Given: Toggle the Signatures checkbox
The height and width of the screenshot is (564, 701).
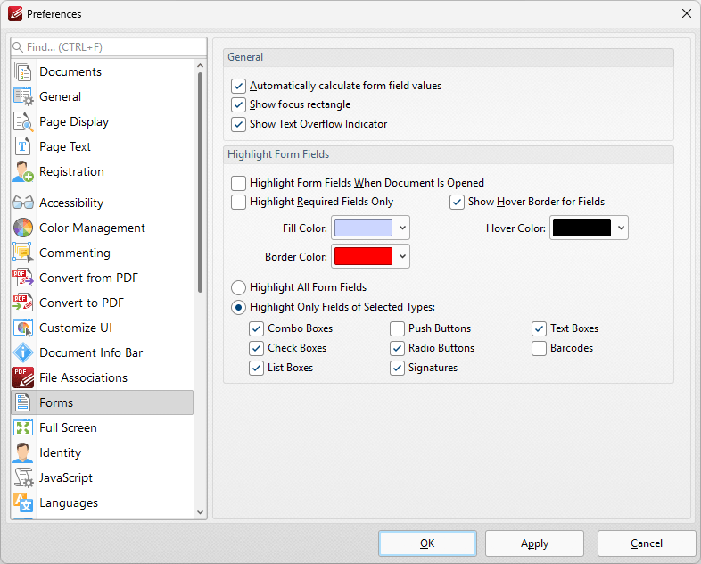Looking at the screenshot, I should [x=397, y=368].
